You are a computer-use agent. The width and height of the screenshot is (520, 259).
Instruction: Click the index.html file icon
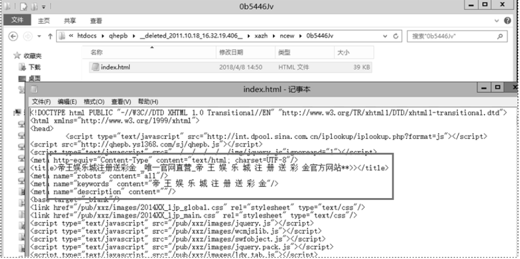coord(95,67)
